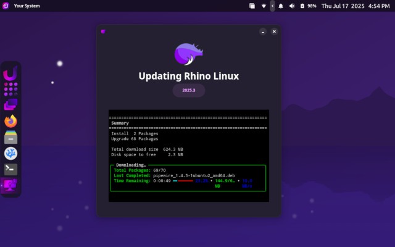Click the small app icon in updater titlebar

tap(103, 31)
